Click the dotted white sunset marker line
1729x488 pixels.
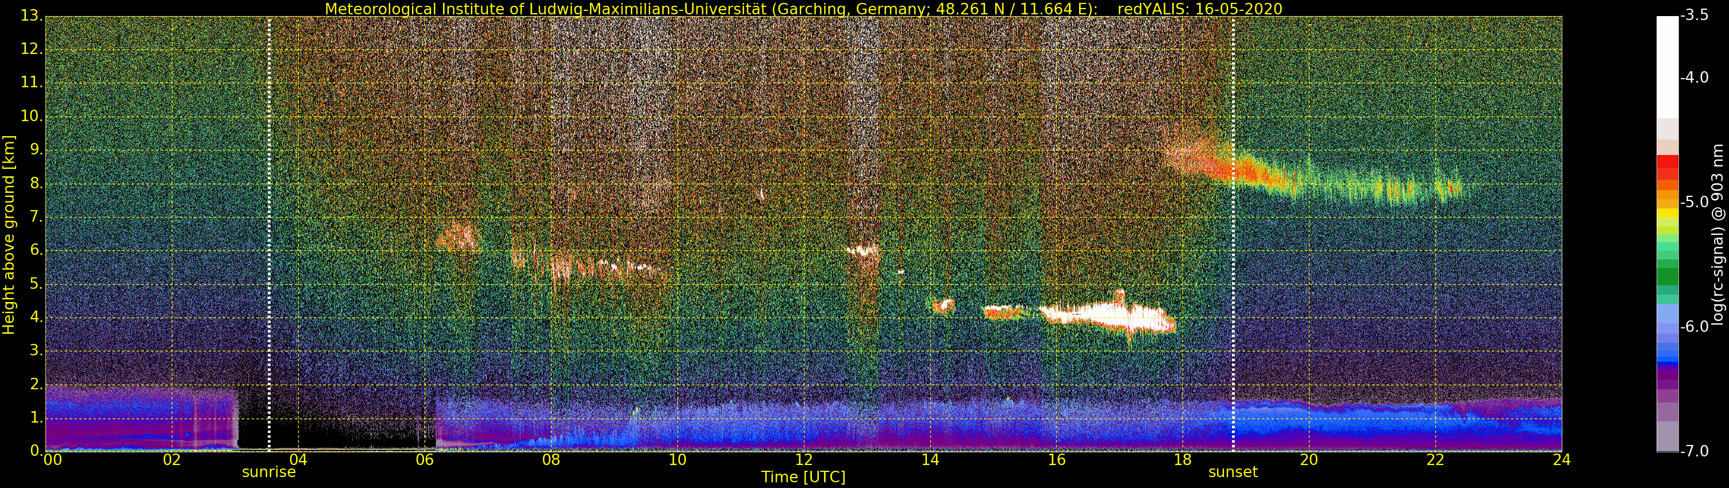click(x=1233, y=233)
